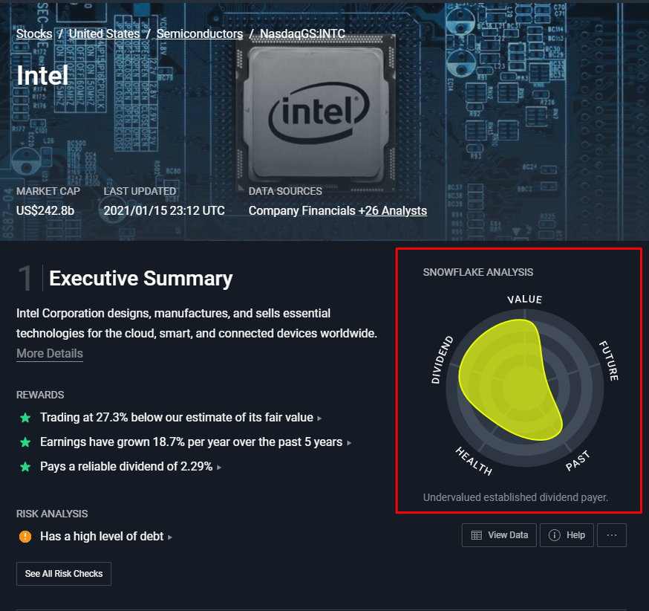
Task: Click the table icon in View Data
Action: pyautogui.click(x=477, y=535)
